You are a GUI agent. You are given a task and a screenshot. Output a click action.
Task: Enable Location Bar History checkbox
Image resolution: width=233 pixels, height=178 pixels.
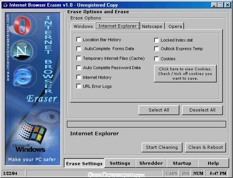pos(79,40)
